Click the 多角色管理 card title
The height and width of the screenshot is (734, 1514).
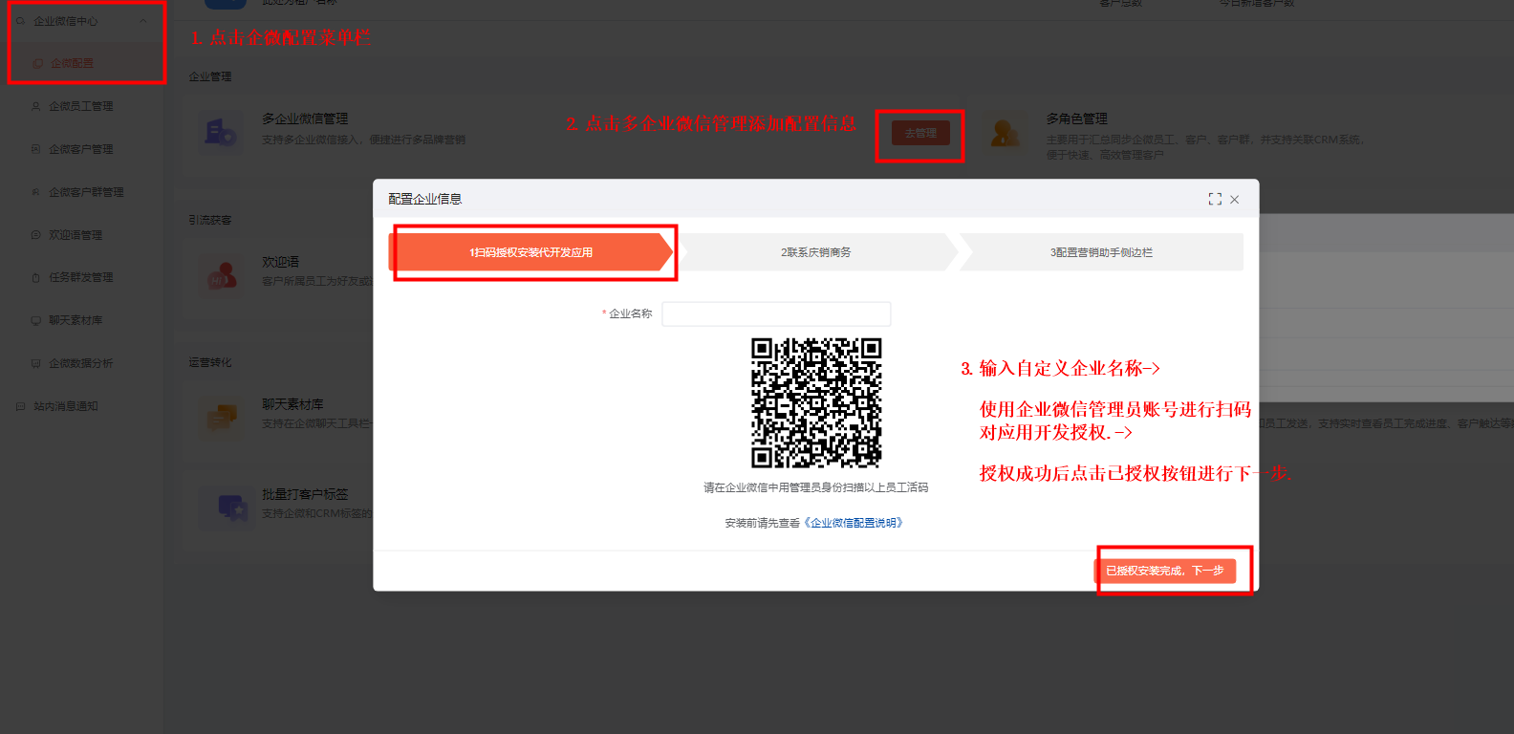1077,119
